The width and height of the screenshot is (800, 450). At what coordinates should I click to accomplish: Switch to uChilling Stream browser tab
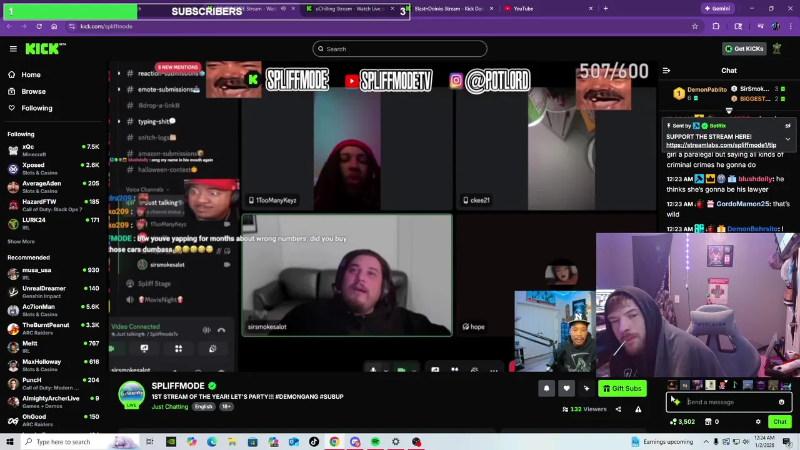[350, 9]
